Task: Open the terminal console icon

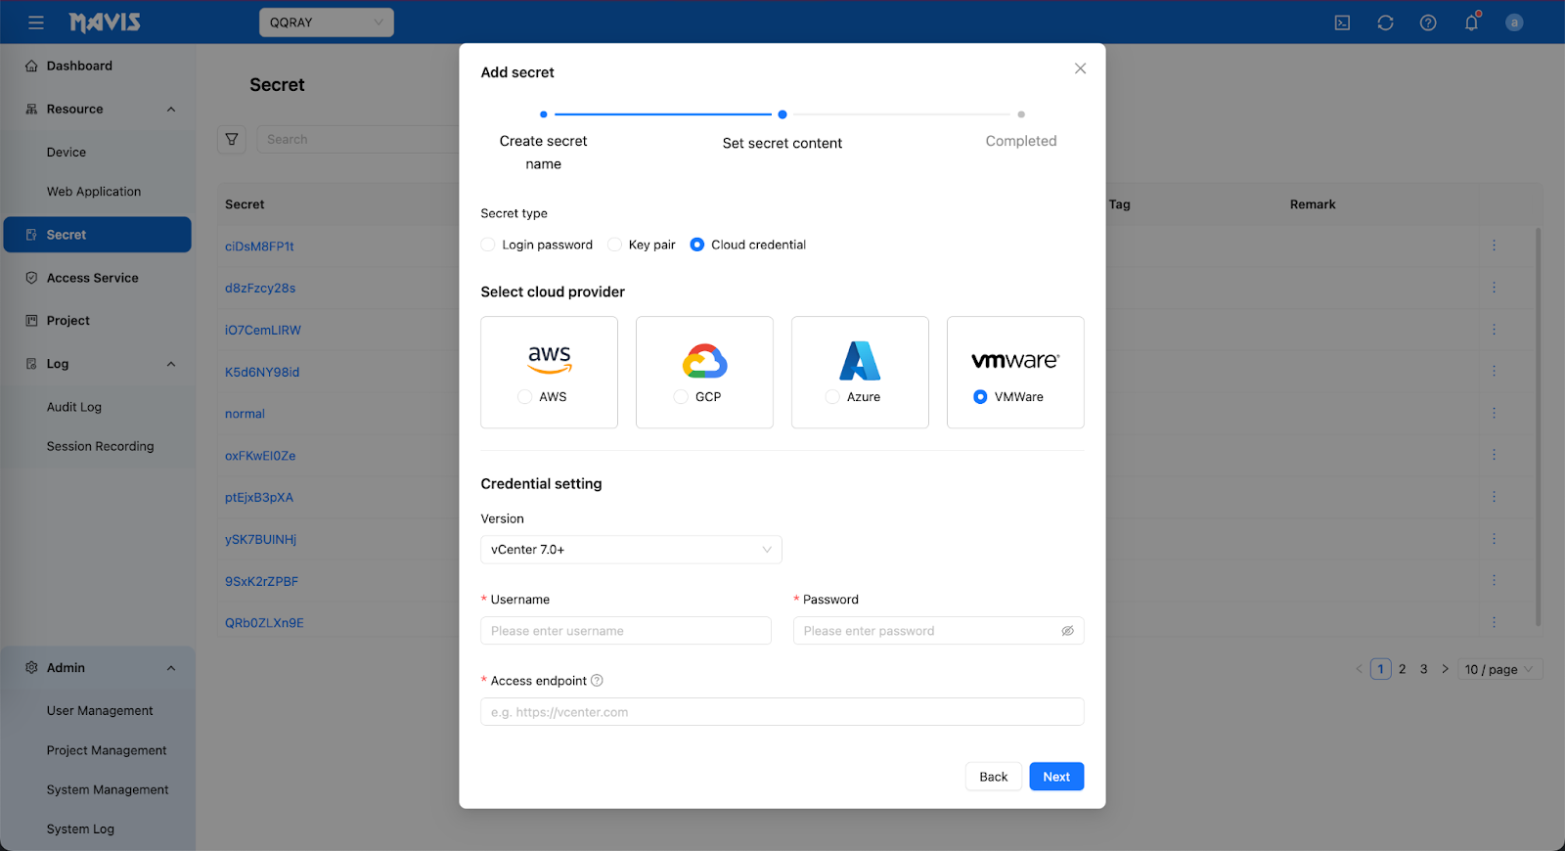Action: tap(1342, 22)
